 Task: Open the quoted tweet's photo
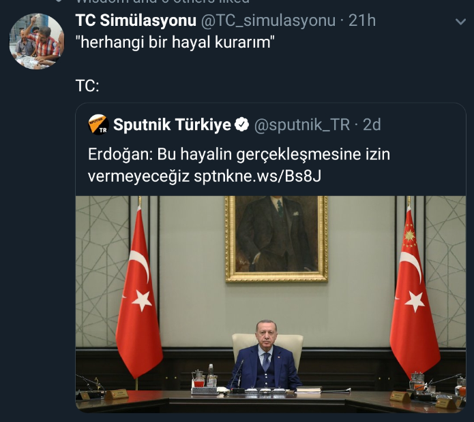pos(271,304)
